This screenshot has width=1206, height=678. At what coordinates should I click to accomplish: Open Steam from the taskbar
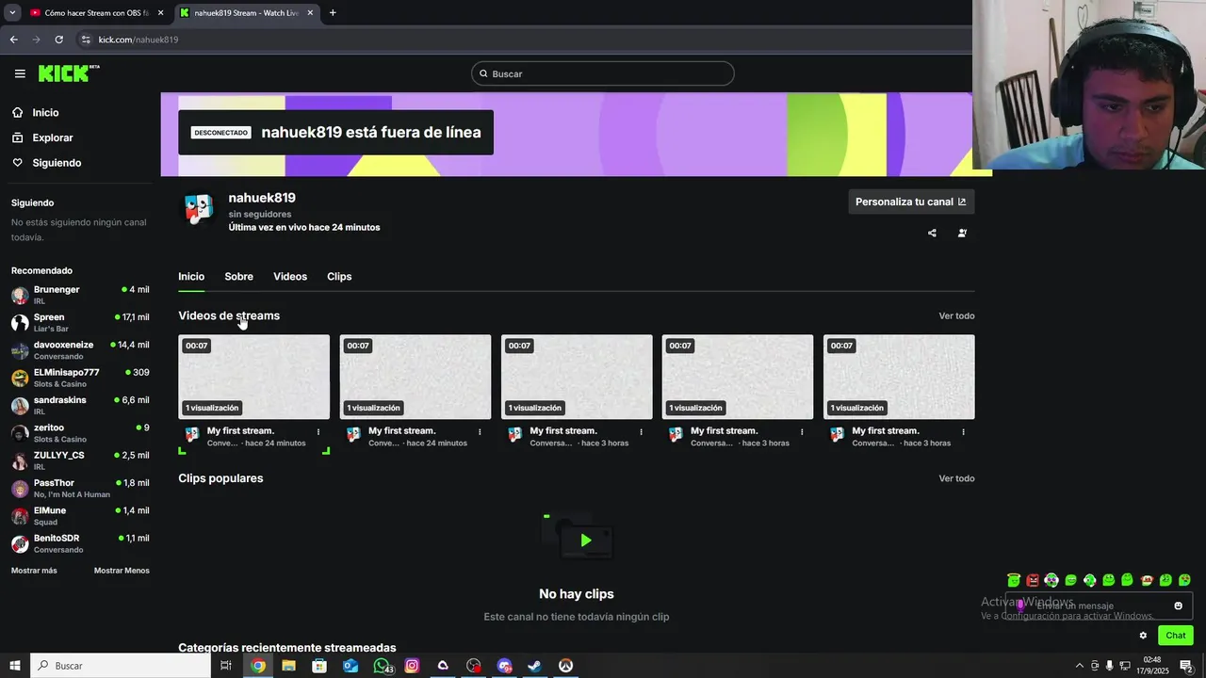tap(534, 666)
